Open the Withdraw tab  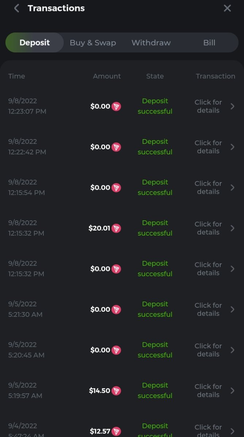151,43
